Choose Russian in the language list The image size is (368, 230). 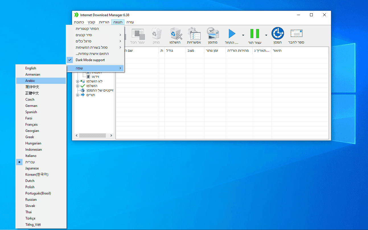pyautogui.click(x=41, y=200)
